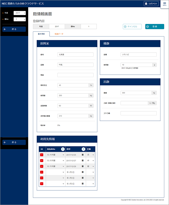Switch to the 経過データ tab
The image size is (169, 205).
click(x=59, y=34)
